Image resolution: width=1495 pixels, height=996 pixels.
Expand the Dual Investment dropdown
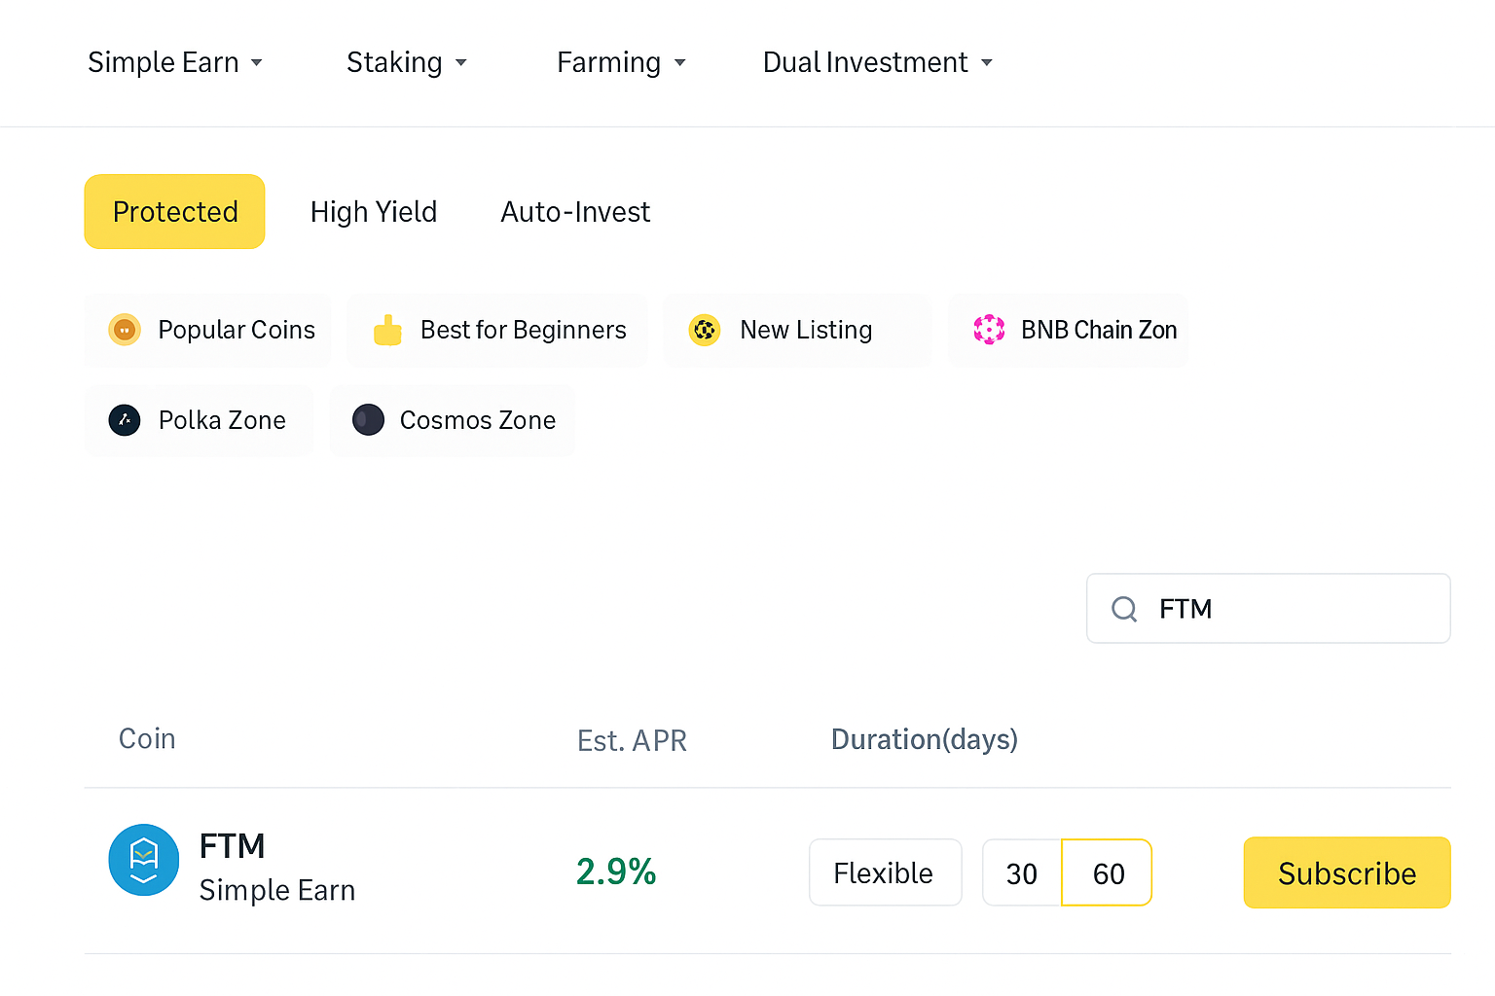(x=876, y=61)
